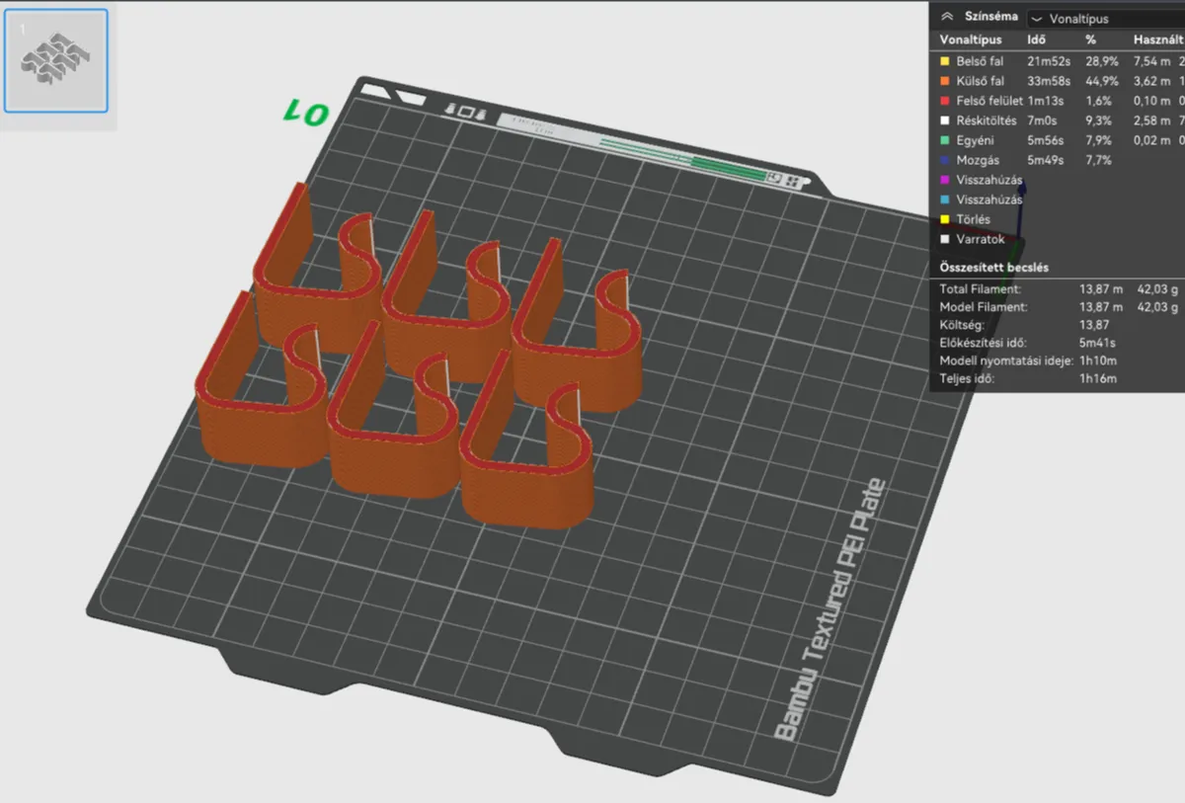
Task: Enable the yellow Törlés wipe display
Action: coord(1058,219)
